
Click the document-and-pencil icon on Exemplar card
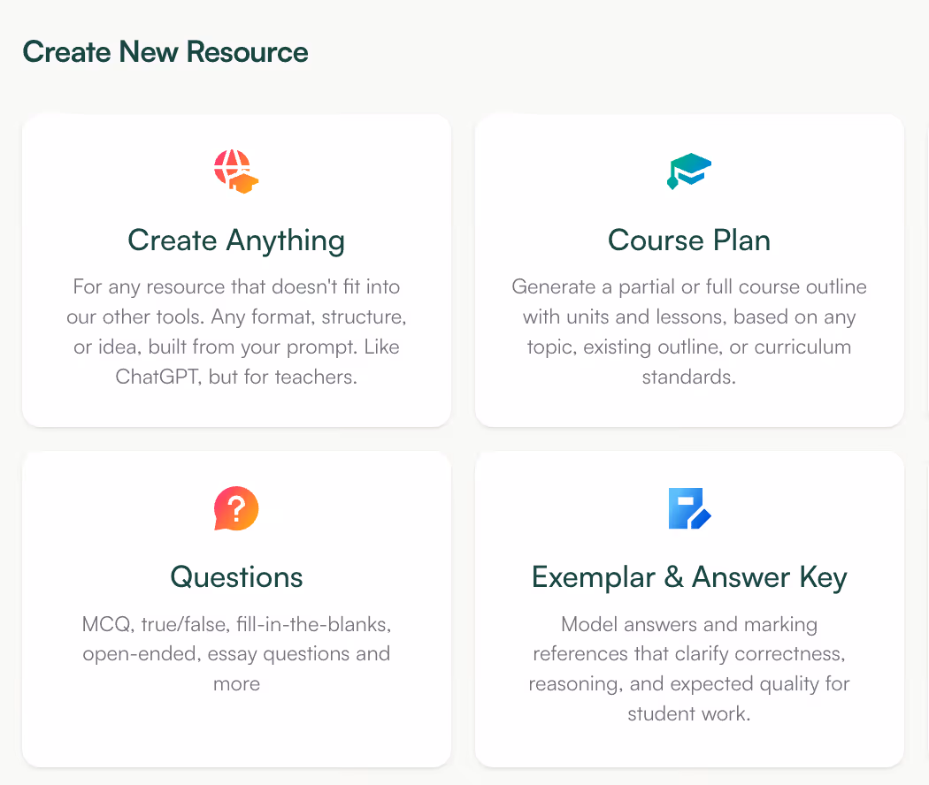coord(689,508)
